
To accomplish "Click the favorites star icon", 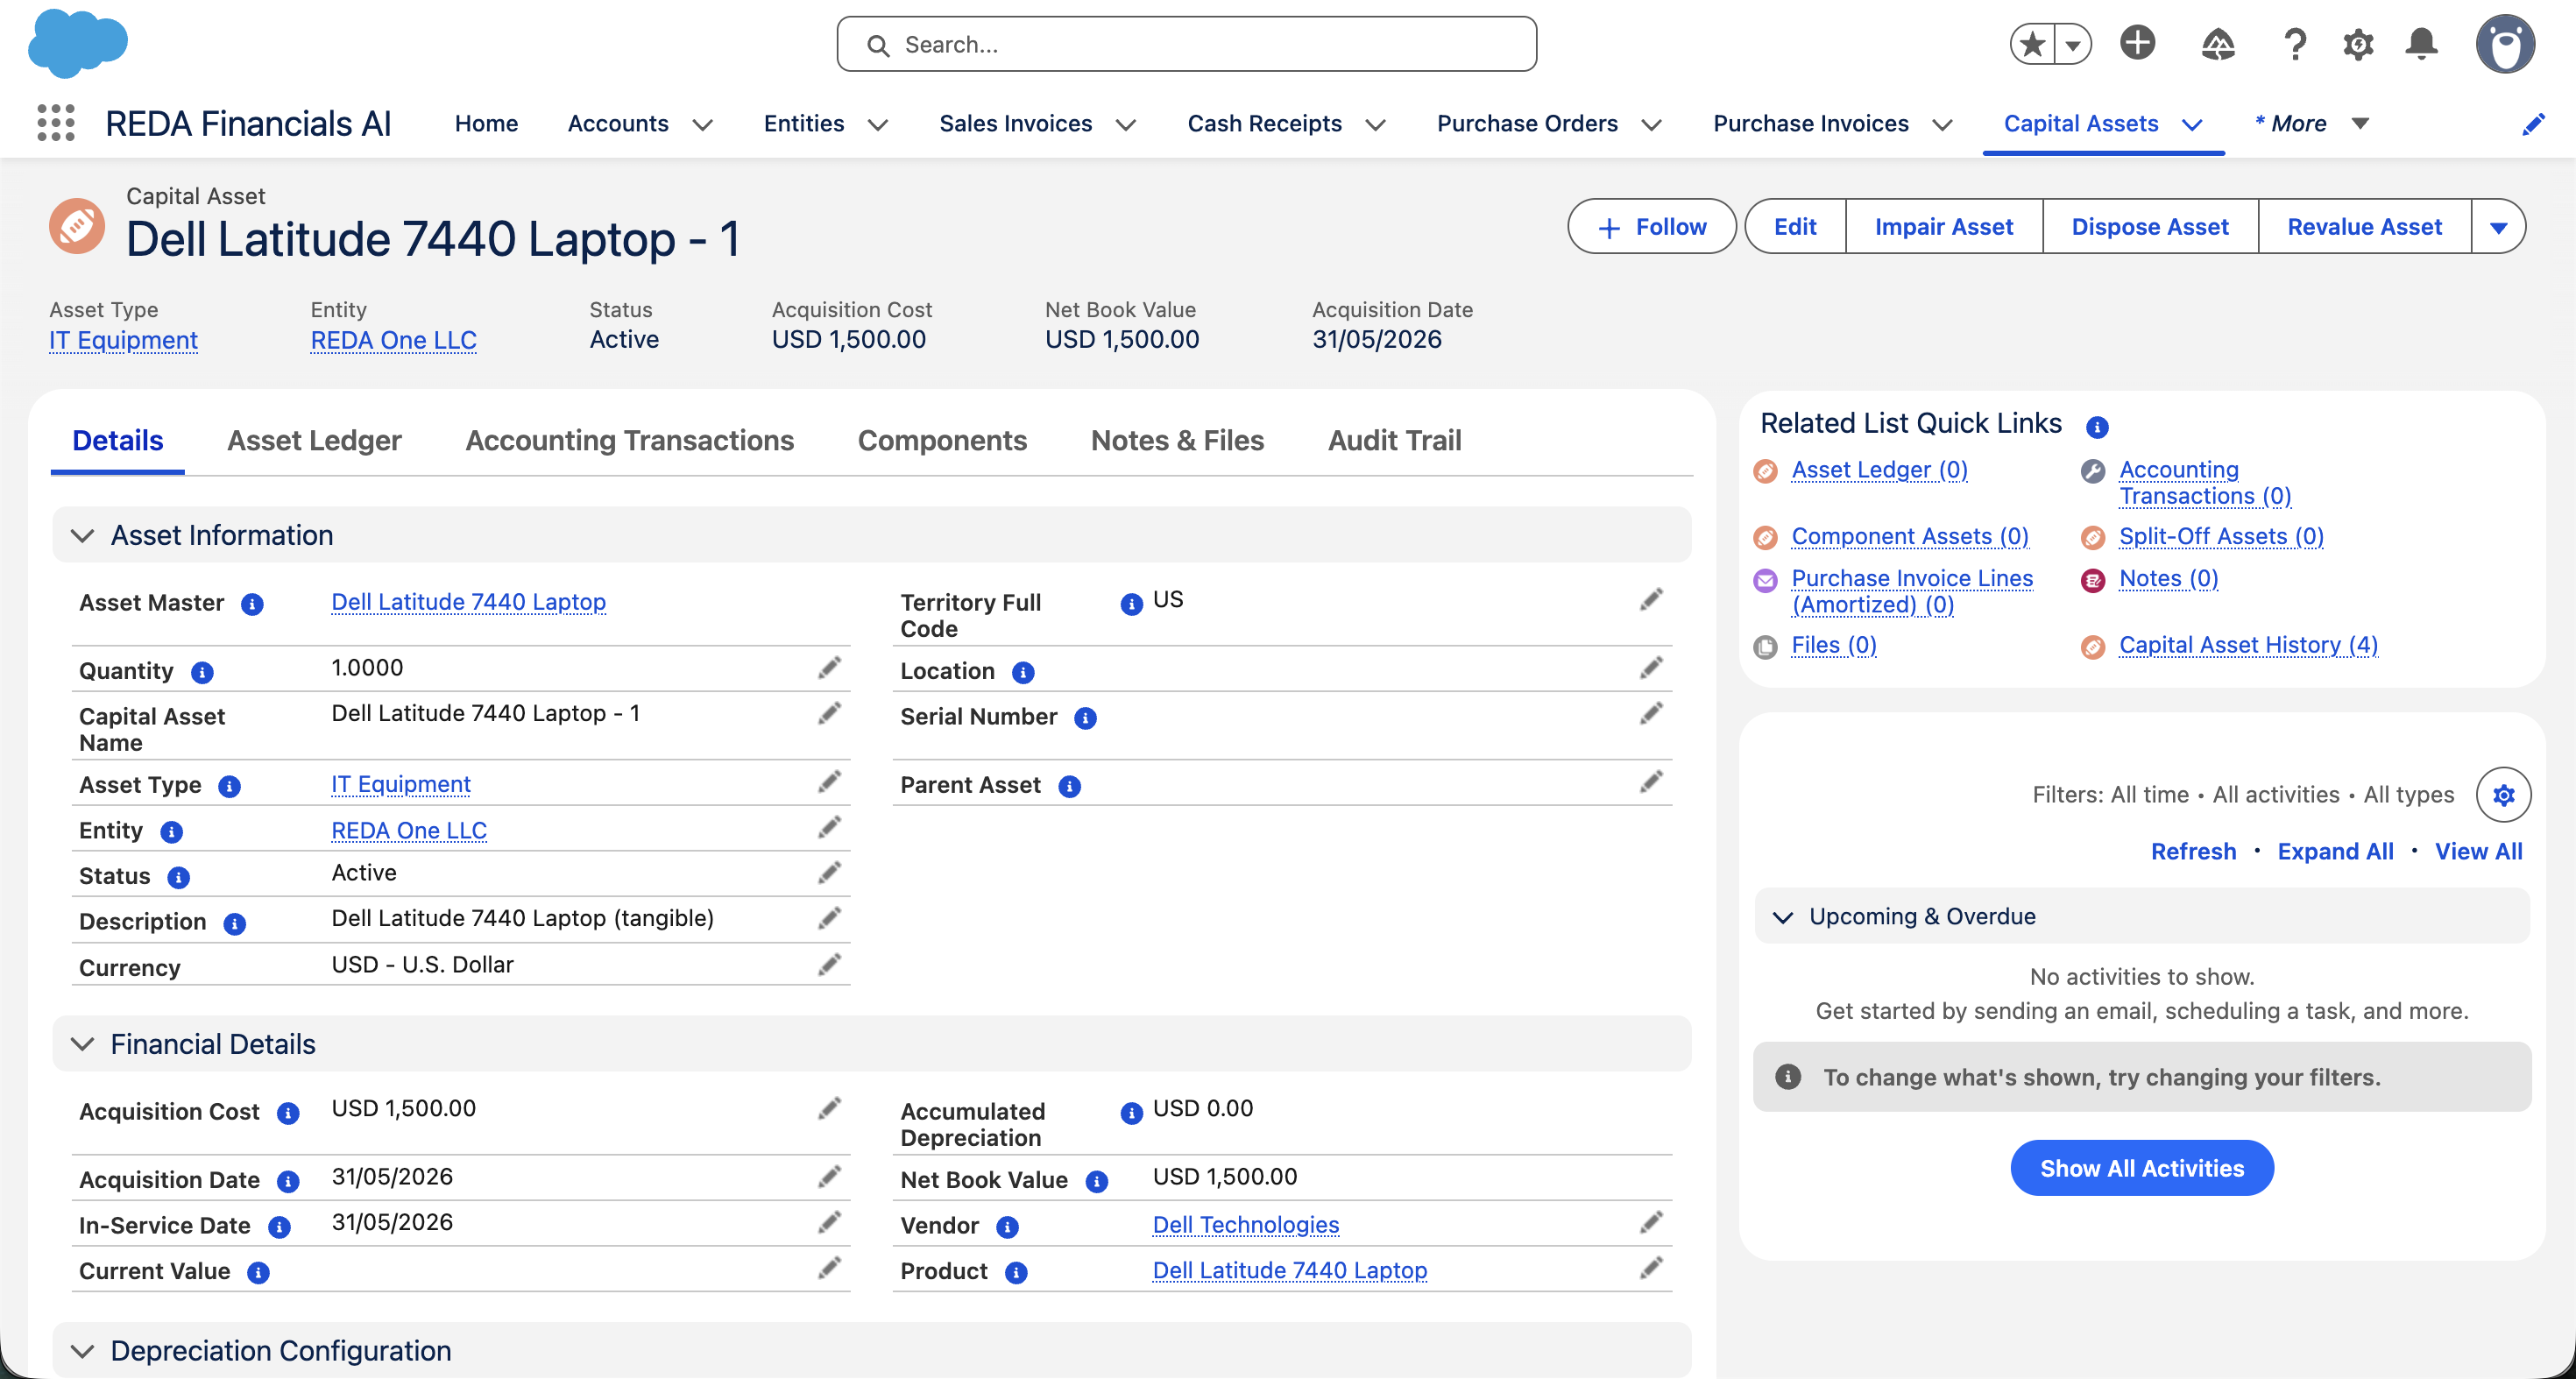I will pyautogui.click(x=2032, y=44).
